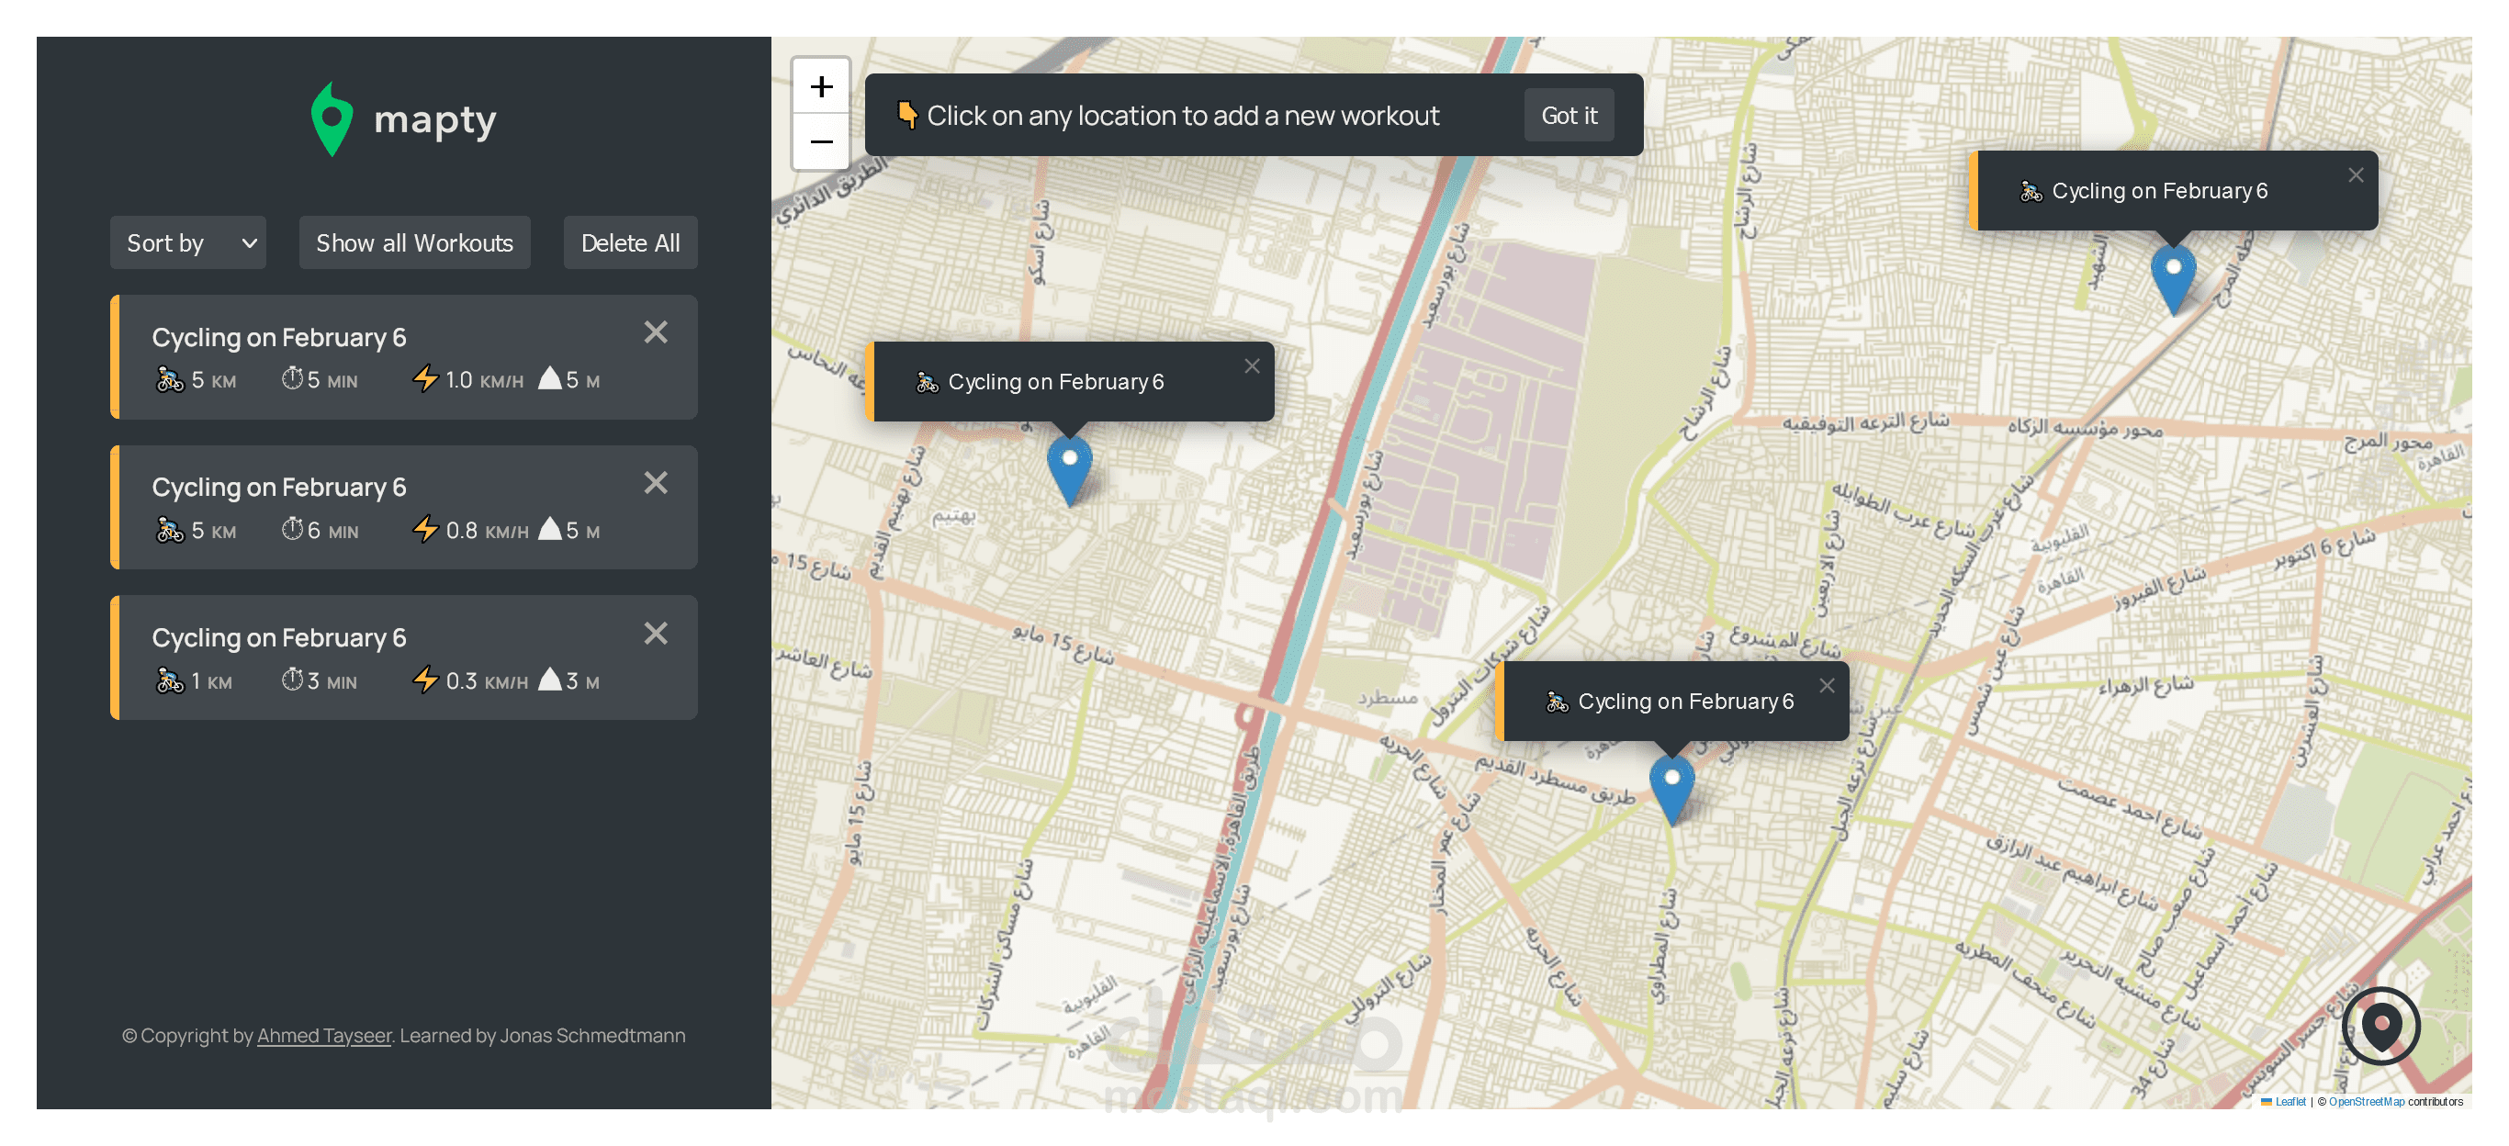2509x1146 pixels.
Task: Close the top-right map popup
Action: tap(2355, 175)
